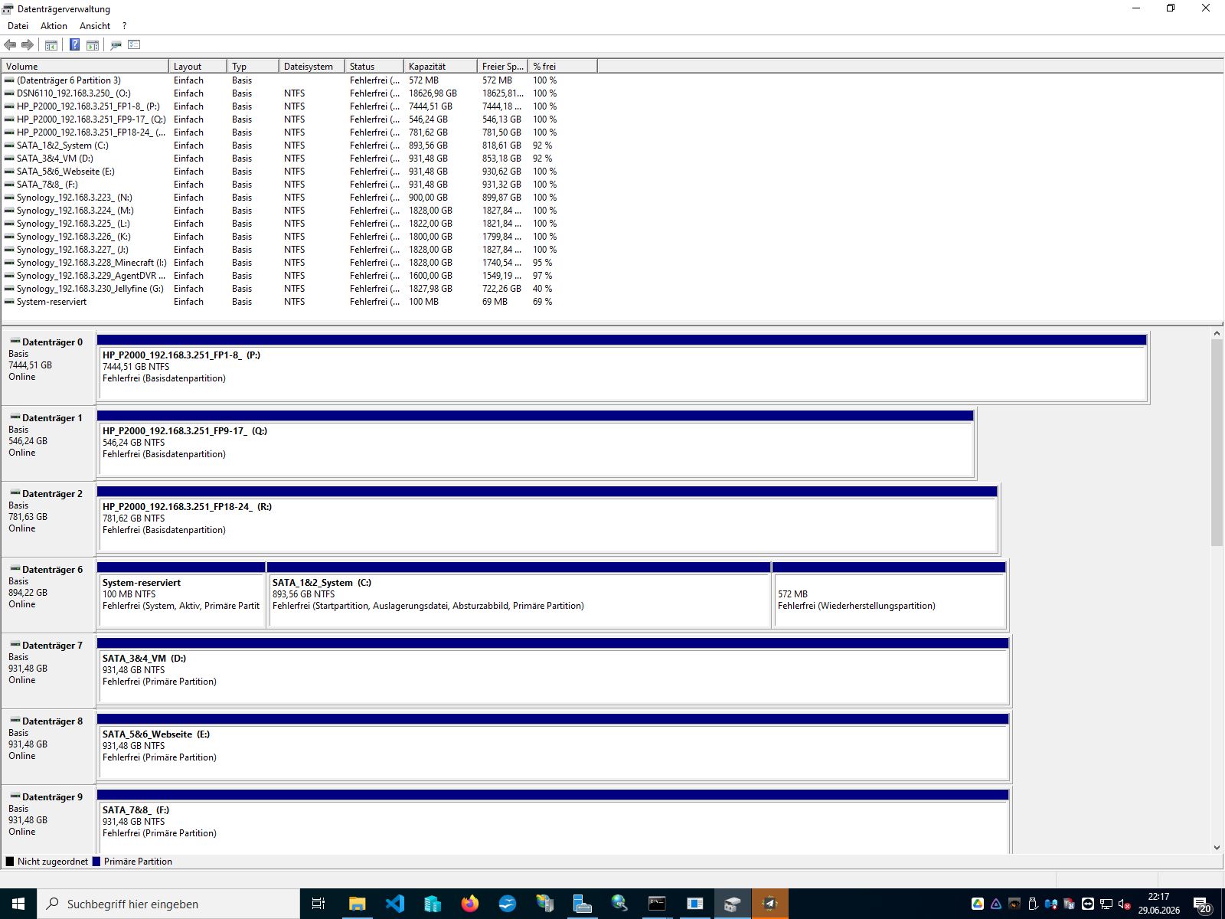Toggle the console tree pane toolbar icon
Image resolution: width=1225 pixels, height=919 pixels.
coord(51,45)
